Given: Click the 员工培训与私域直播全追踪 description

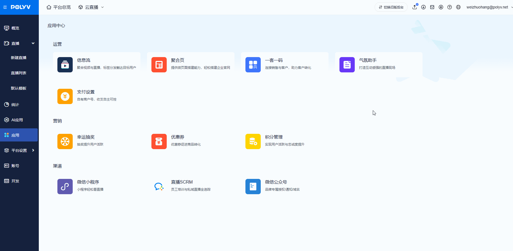Looking at the screenshot, I should pos(191,189).
